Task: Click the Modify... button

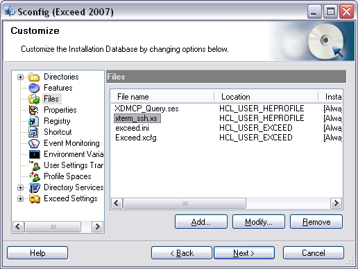Action: (259, 222)
